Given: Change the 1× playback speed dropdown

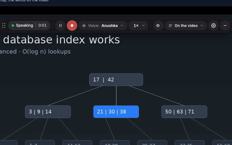Looking at the screenshot, I should (x=138, y=26).
